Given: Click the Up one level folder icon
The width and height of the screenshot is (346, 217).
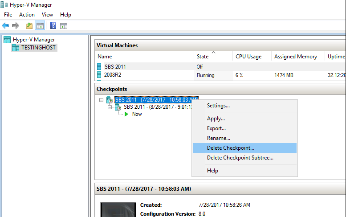Looking at the screenshot, I should (x=29, y=26).
